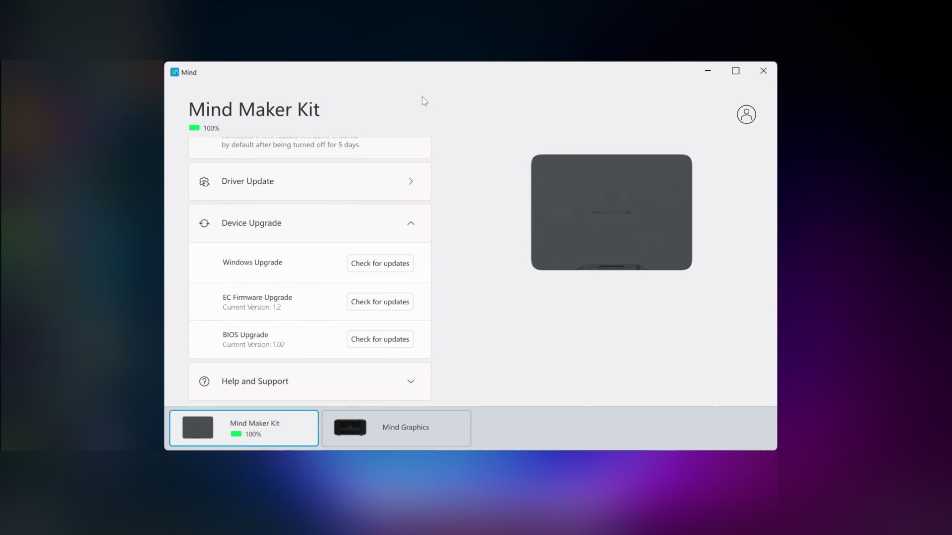Click the Mind Maker Kit heading
Viewport: 952px width, 535px height.
coord(254,109)
